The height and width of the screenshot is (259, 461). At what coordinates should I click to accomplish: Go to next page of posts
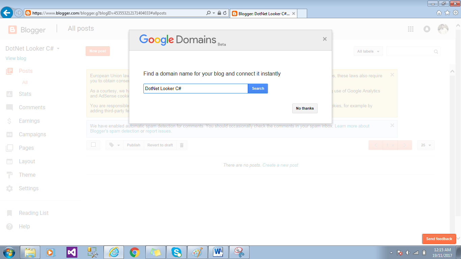405,145
